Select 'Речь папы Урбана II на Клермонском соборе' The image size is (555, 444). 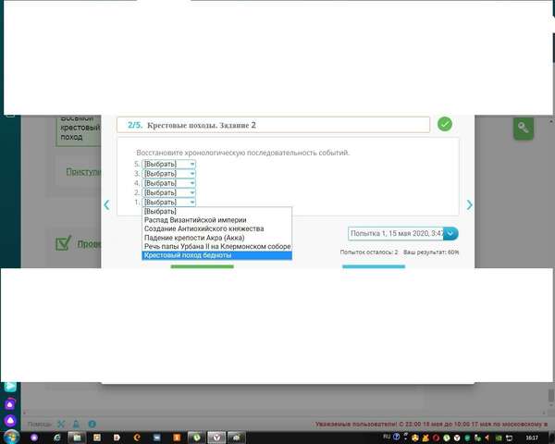click(x=216, y=246)
